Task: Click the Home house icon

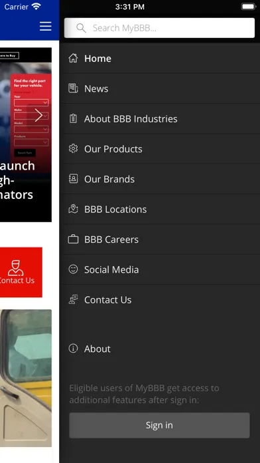Action: [x=73, y=58]
